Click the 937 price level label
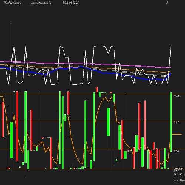 point(176,122)
